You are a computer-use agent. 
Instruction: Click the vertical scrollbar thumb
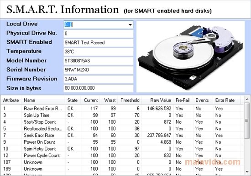click(247, 121)
